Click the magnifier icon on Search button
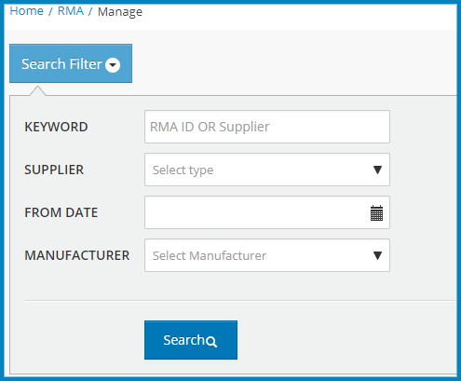Viewport: 461px width, 381px height. (211, 341)
